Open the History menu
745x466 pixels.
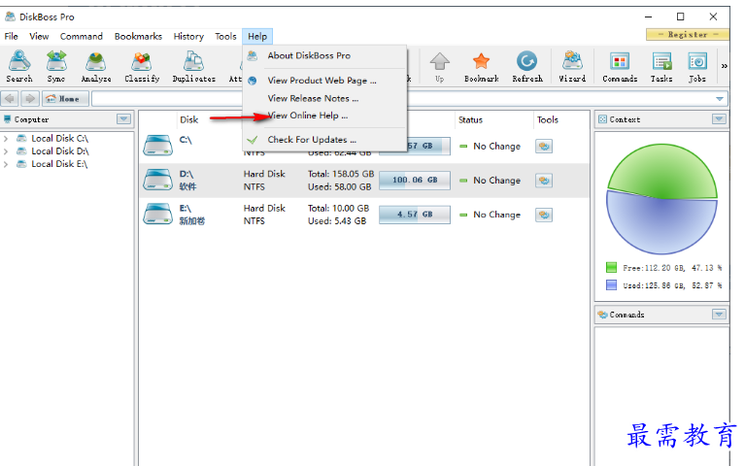(188, 36)
